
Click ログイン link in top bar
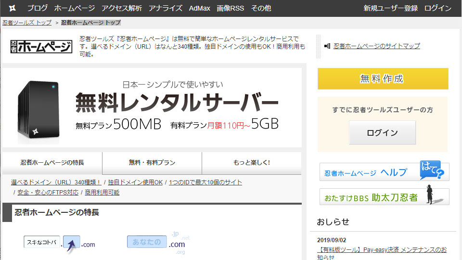coord(437,8)
